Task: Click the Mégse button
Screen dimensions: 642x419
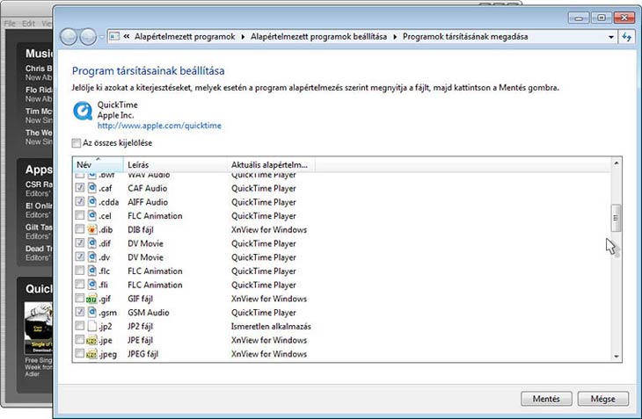Action: click(602, 399)
